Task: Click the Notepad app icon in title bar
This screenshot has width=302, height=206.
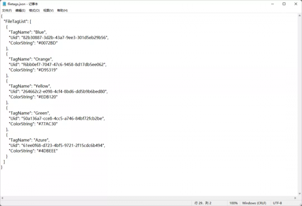Action: [x=4, y=4]
